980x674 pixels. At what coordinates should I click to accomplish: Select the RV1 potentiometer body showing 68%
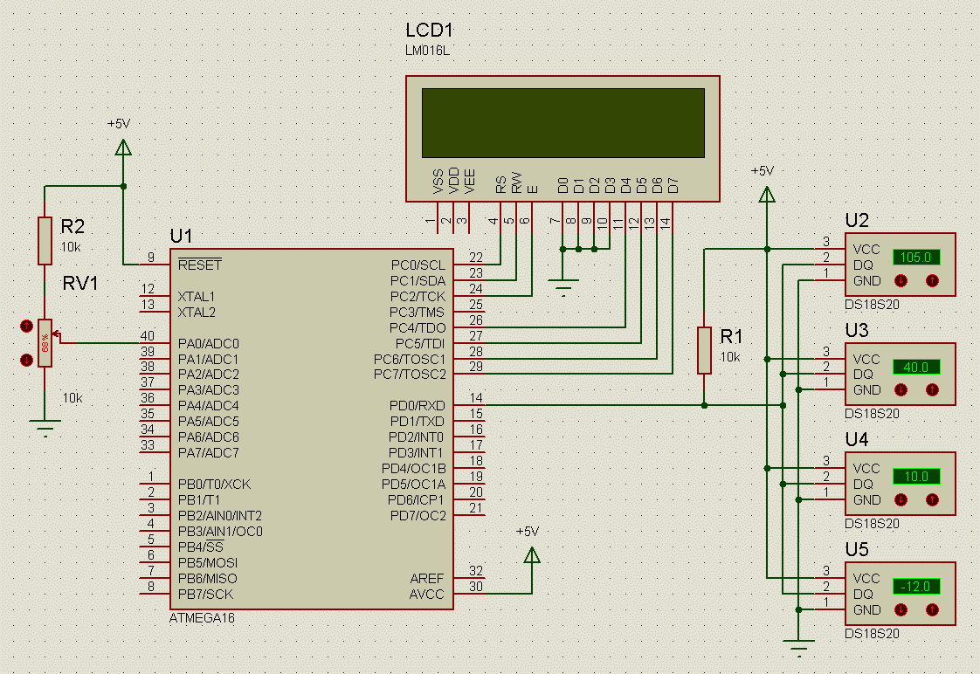45,343
